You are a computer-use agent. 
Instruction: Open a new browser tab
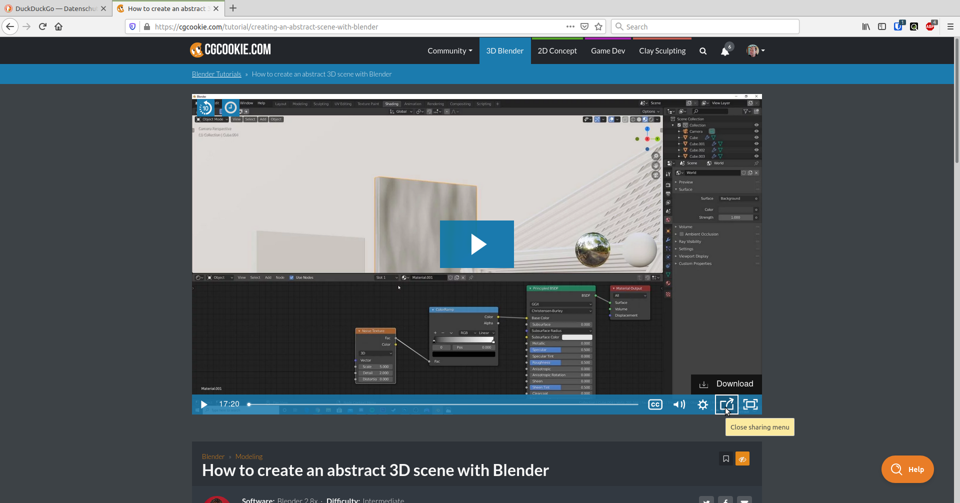click(233, 8)
